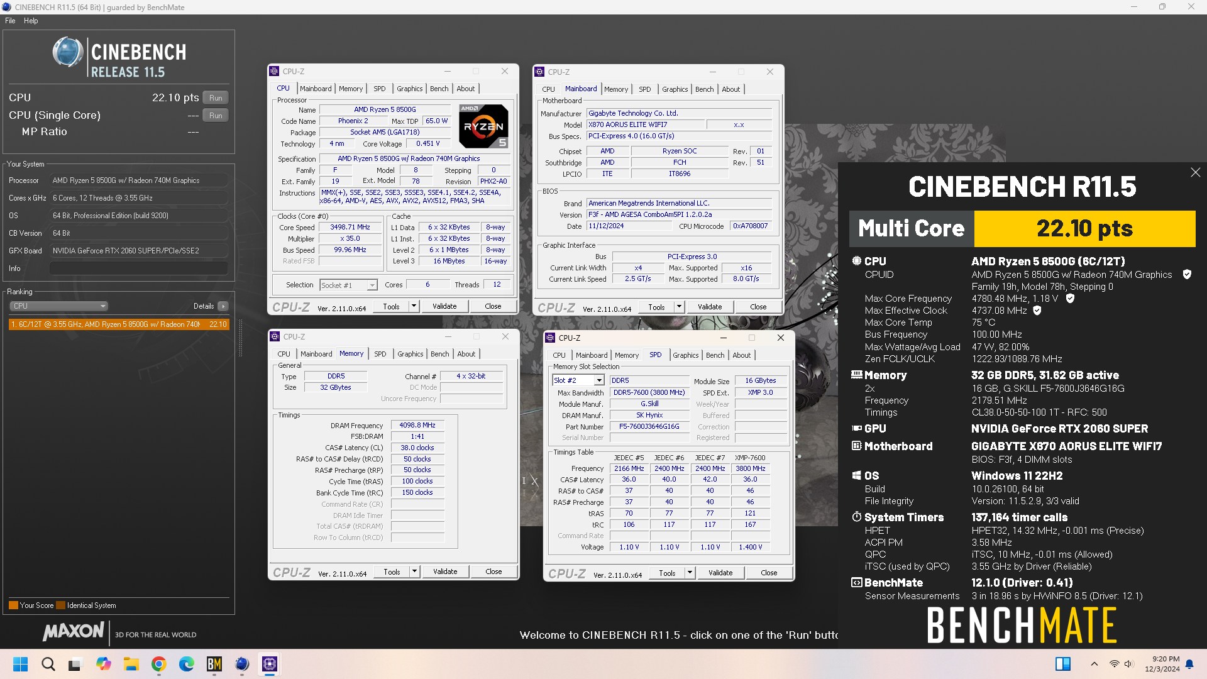1207x679 pixels.
Task: Click Tools button in CPU-Z Mainboard window
Action: tap(656, 307)
